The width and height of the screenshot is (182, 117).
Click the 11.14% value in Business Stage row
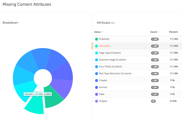click(174, 60)
